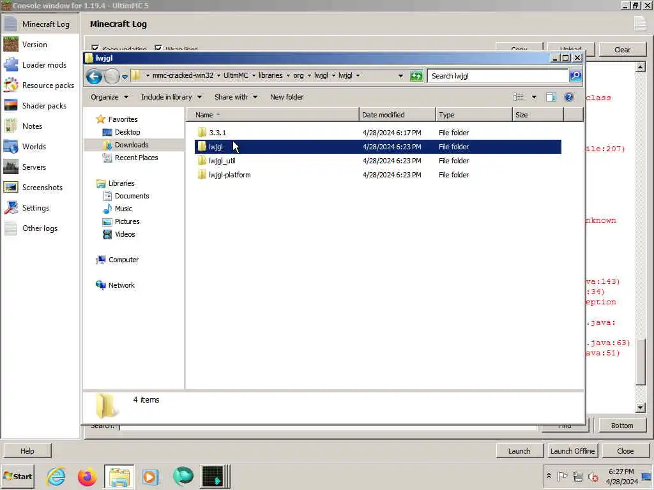Open the Organize menu
The height and width of the screenshot is (490, 654).
(x=109, y=97)
